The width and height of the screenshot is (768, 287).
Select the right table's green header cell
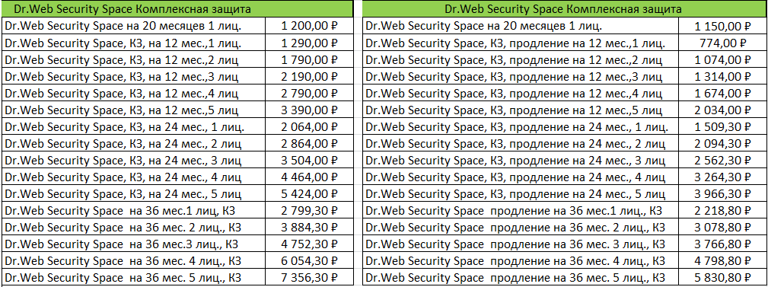tap(564, 9)
